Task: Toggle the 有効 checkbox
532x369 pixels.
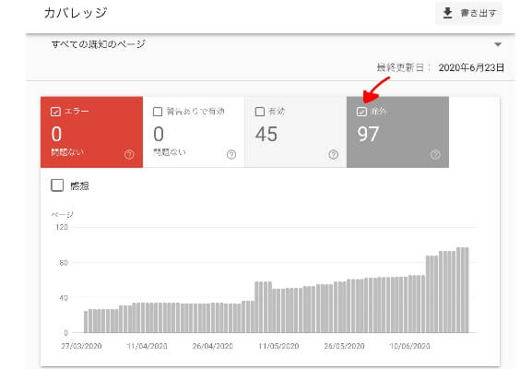Action: point(260,112)
